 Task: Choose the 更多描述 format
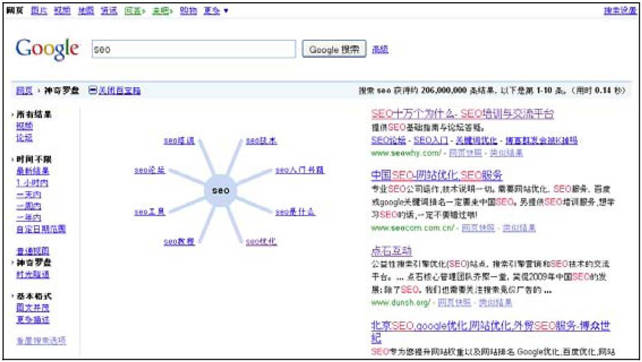point(33,319)
